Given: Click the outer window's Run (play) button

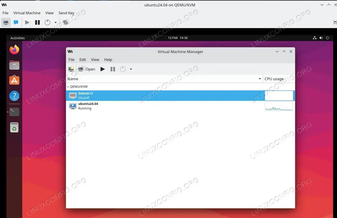Looking at the screenshot, I should coord(27,22).
